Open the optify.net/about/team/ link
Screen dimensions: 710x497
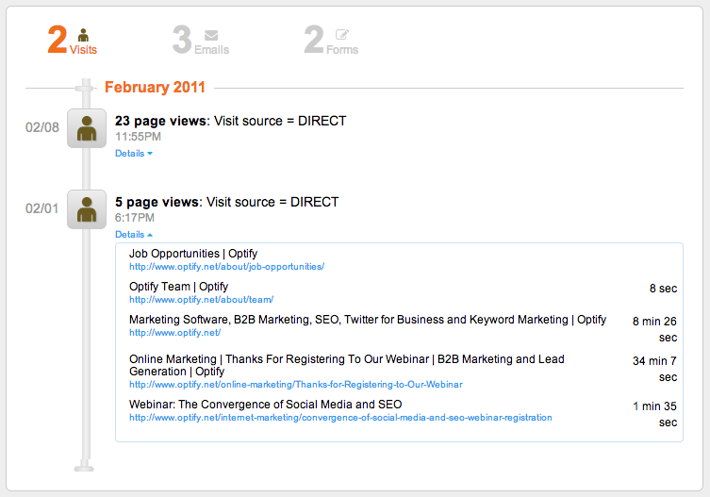[201, 300]
